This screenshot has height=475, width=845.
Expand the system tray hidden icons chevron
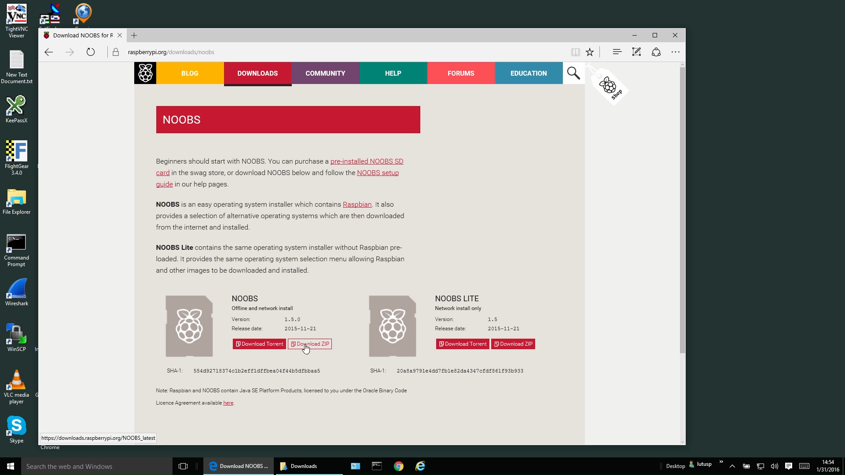click(x=732, y=466)
